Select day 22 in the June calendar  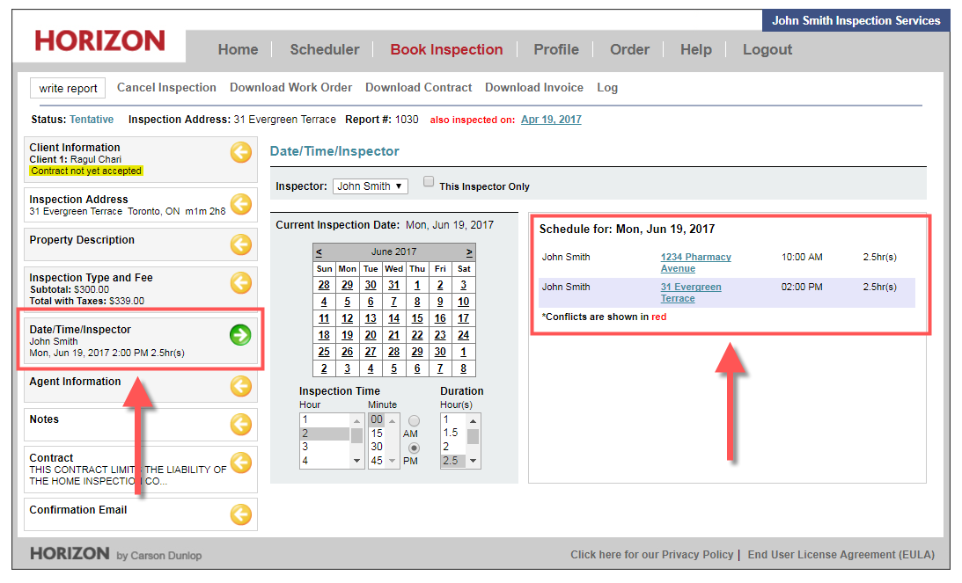pos(417,335)
